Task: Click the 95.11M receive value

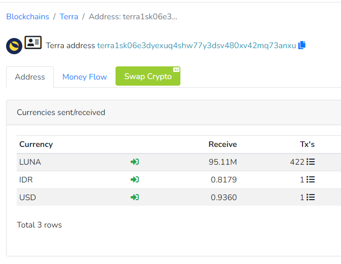Action: click(x=223, y=162)
